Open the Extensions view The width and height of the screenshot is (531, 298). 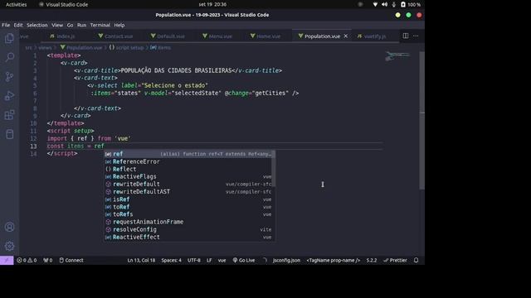click(9, 115)
